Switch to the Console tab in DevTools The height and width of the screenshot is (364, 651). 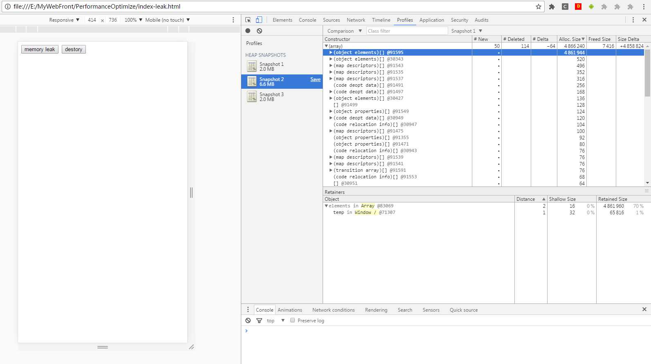tap(308, 20)
